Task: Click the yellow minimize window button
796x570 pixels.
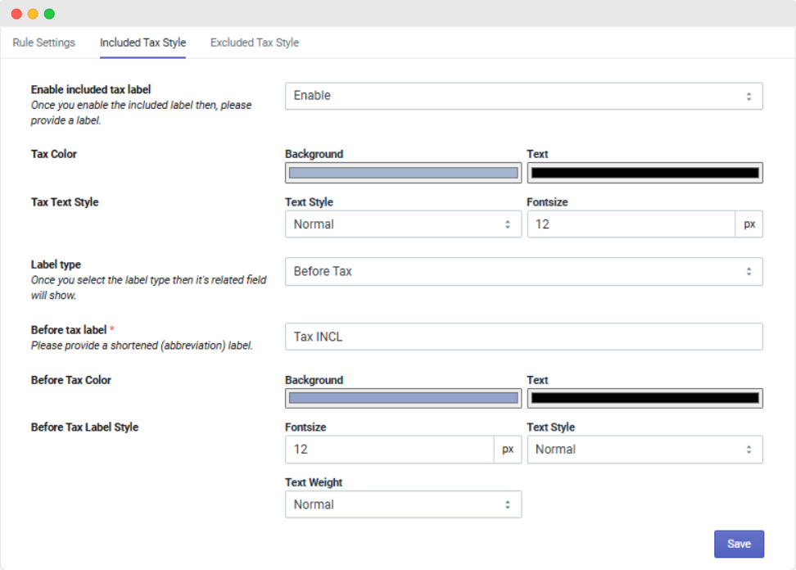Action: 33,14
